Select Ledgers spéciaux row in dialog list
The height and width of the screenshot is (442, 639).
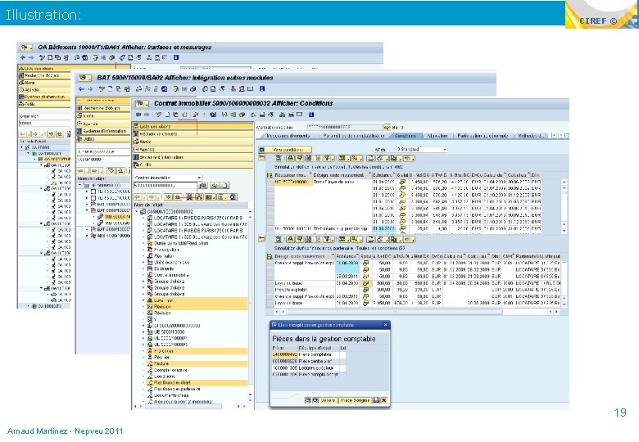coord(309,368)
